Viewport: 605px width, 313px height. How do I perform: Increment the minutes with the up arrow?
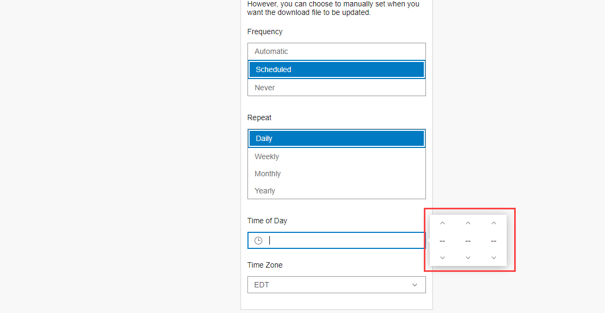[x=468, y=223]
